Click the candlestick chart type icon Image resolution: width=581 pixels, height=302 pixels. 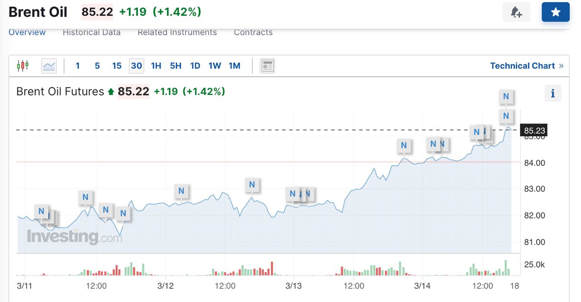click(22, 66)
